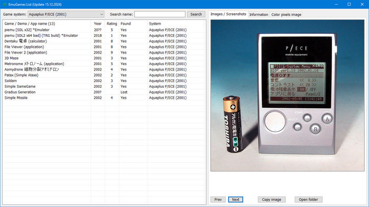
Task: Select the Images / Screenshots tab
Action: click(x=228, y=14)
